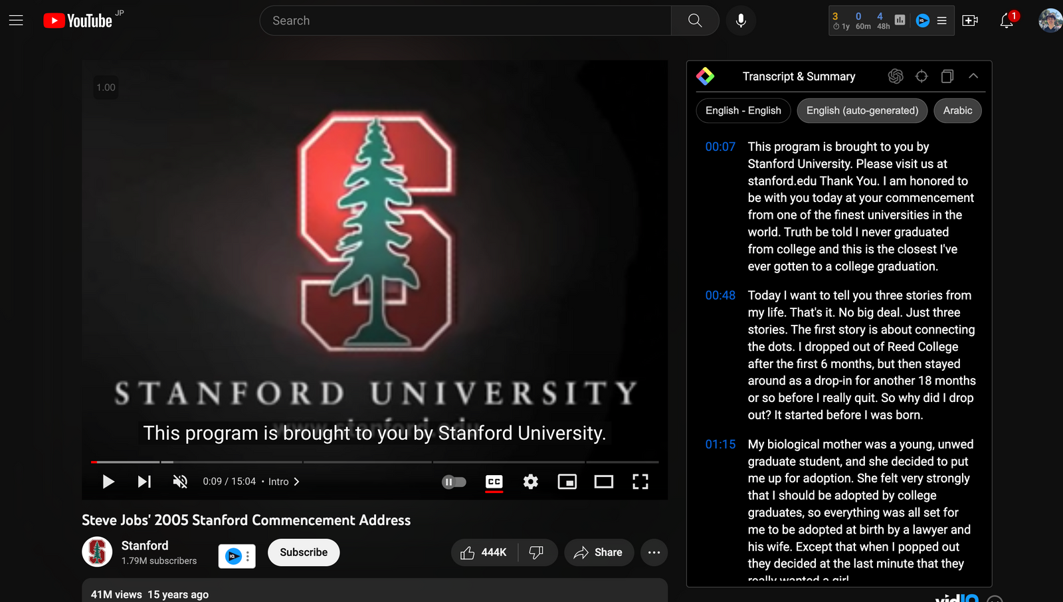Click the ChatGPT summary icon in transcript panel
The image size is (1063, 602).
click(896, 76)
